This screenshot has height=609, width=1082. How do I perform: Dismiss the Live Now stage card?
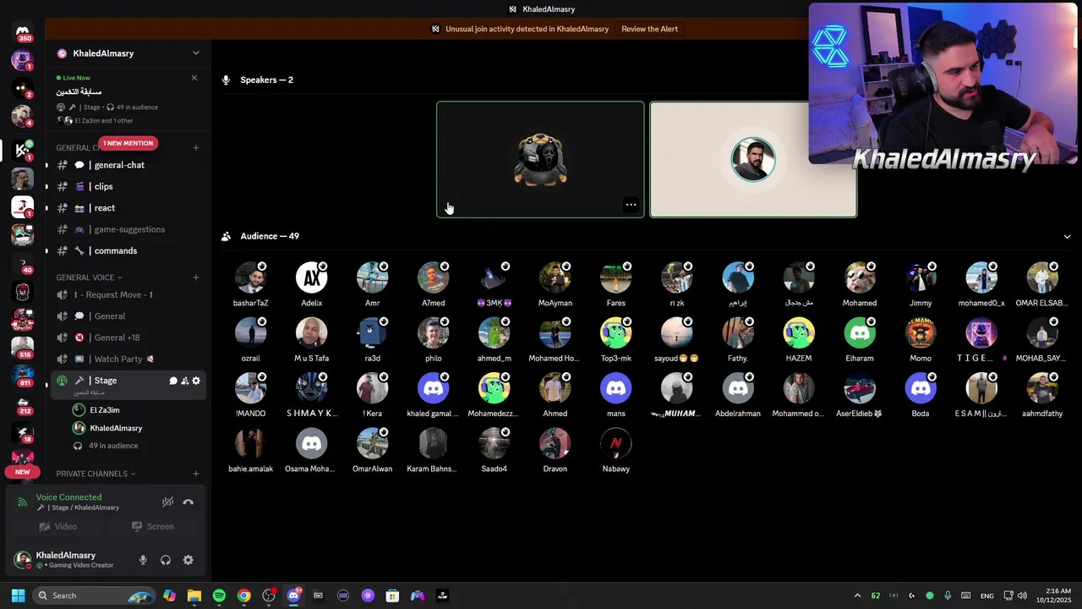(x=194, y=78)
